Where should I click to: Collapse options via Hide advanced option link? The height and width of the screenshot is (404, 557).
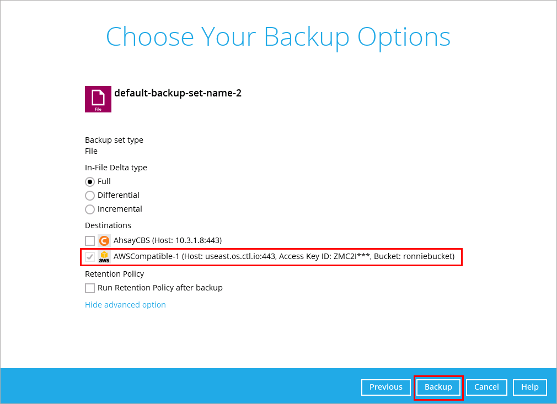tap(125, 305)
